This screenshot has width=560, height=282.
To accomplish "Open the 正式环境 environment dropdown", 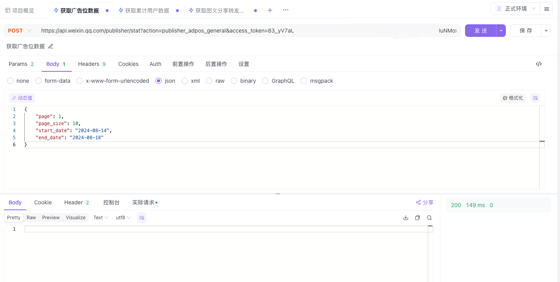I will 515,9.
